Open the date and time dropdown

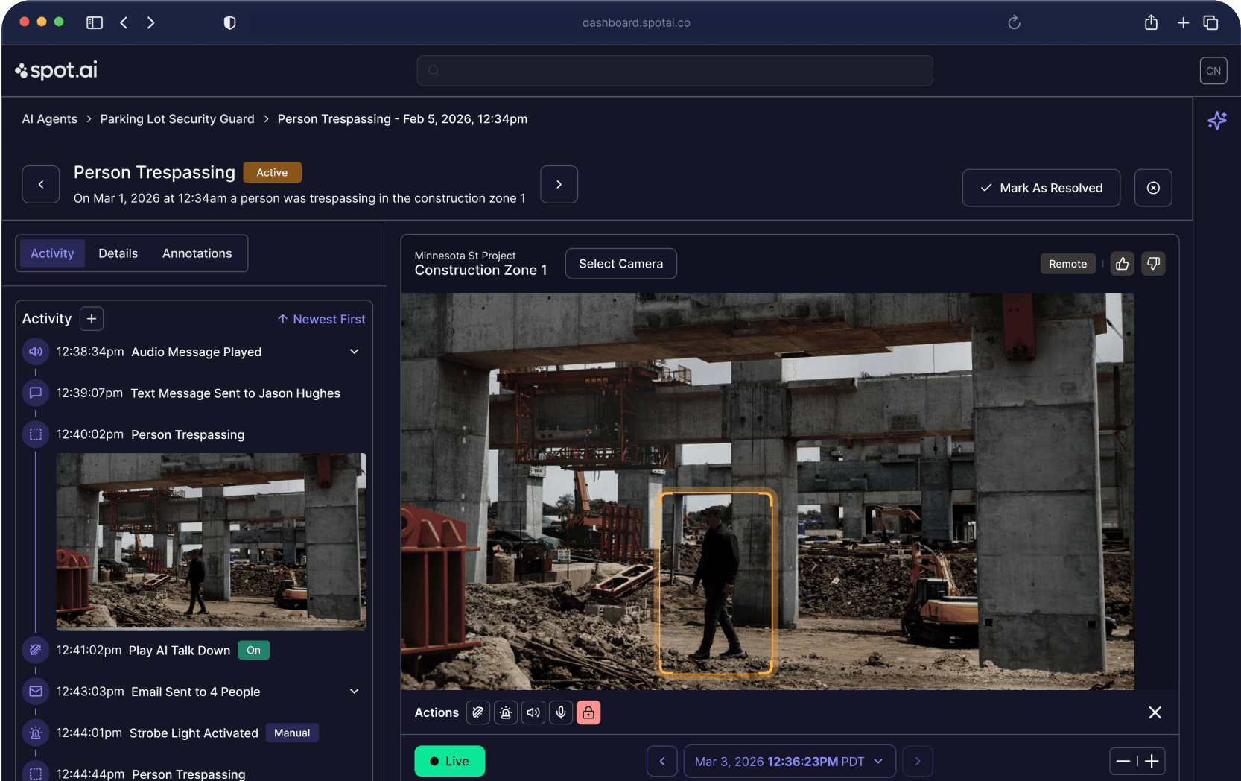(790, 761)
